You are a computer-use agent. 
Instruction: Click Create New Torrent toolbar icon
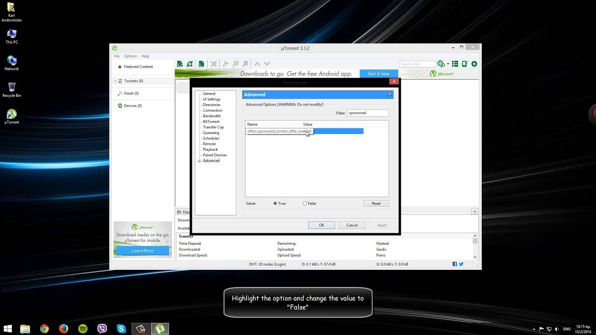tap(201, 64)
